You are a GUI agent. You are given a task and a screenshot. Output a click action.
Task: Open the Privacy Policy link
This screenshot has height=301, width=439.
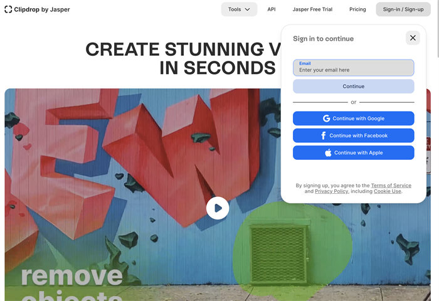[x=332, y=191]
